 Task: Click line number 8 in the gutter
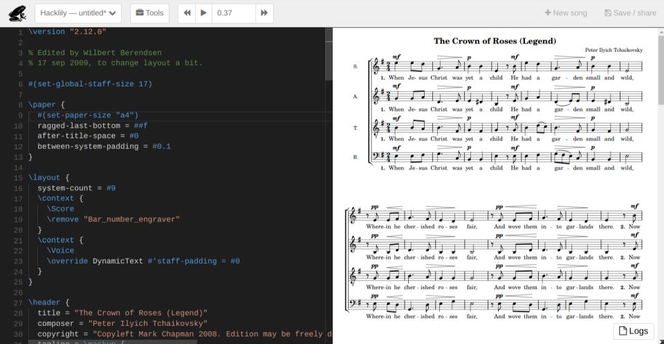(20, 105)
